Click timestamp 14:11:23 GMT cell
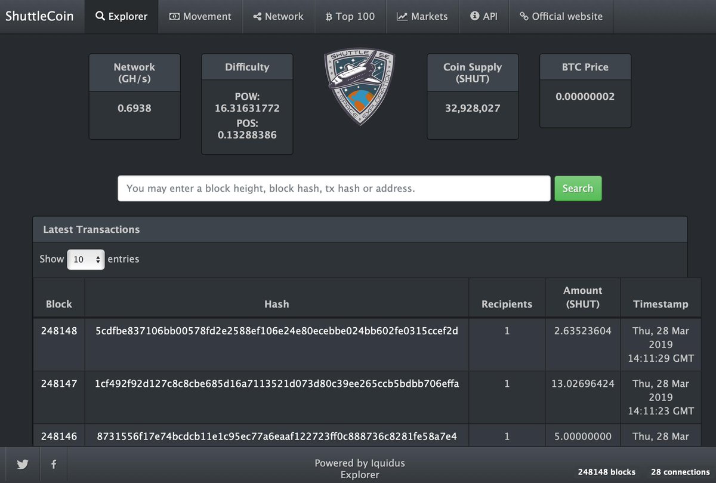Screen dimensions: 716x483 661,397
